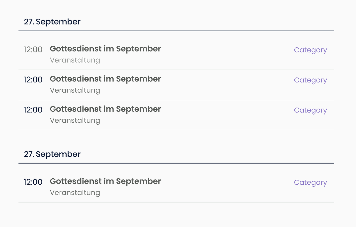This screenshot has width=356, height=227.
Task: Open the bottom Gottesdienst im September event
Action: click(105, 181)
